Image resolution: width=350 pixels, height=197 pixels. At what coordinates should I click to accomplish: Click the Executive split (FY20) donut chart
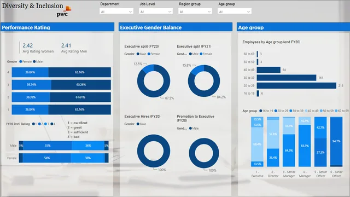[154, 81]
